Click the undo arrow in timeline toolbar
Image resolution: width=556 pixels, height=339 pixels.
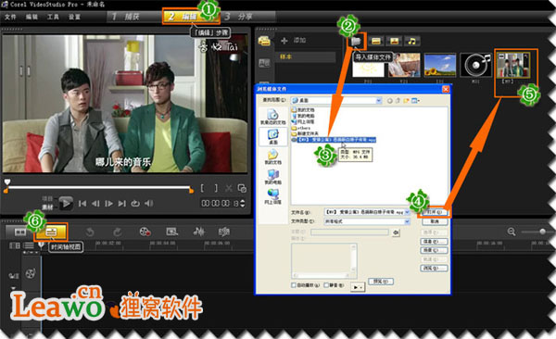point(90,232)
